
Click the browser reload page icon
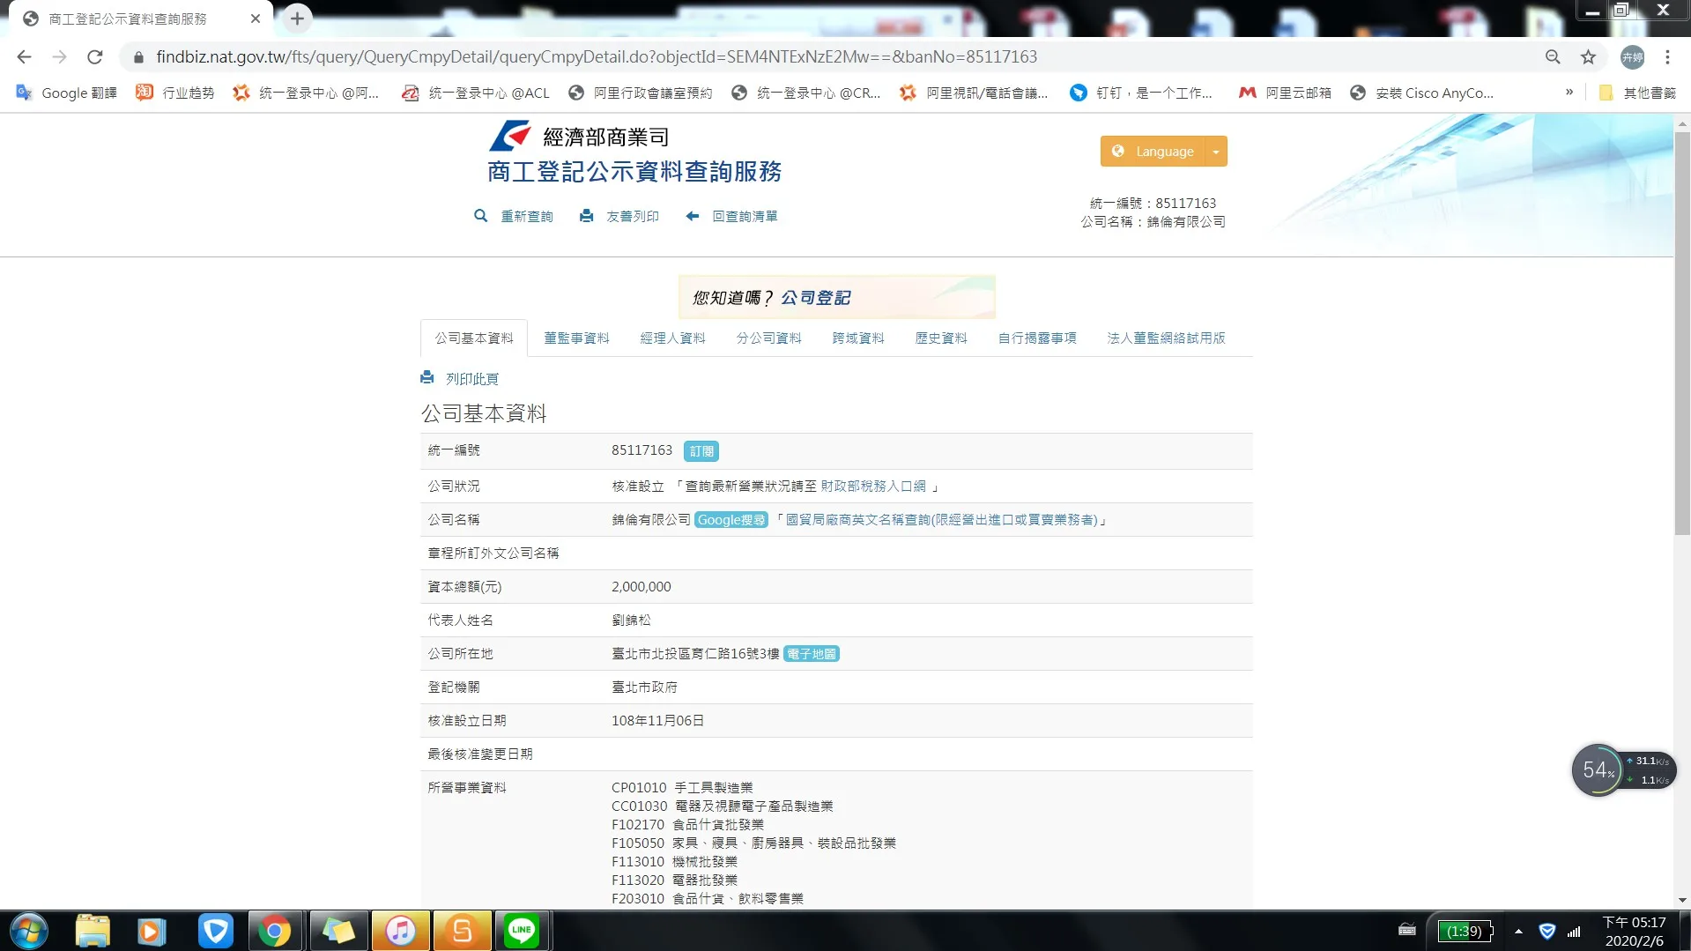(x=95, y=57)
